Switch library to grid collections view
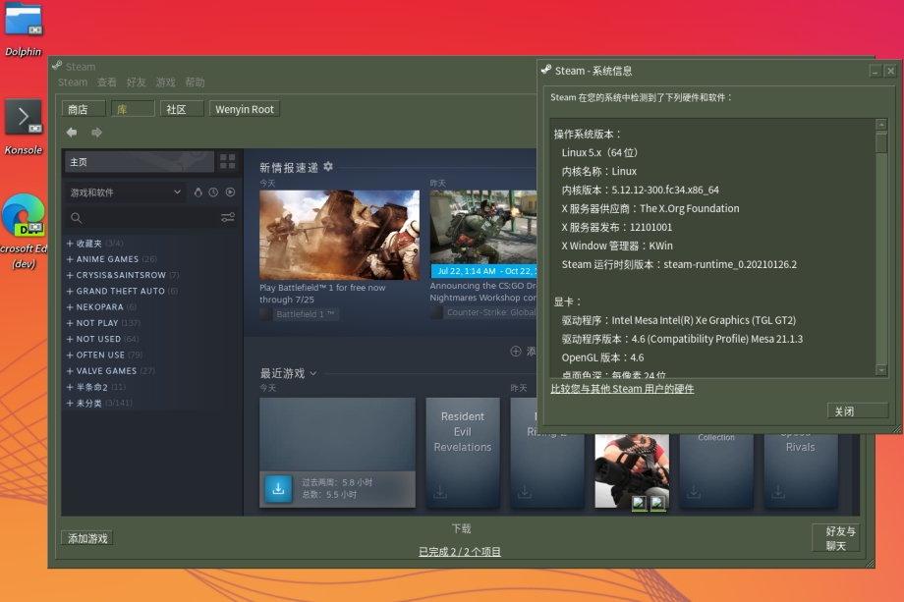This screenshot has width=904, height=602. pyautogui.click(x=228, y=161)
